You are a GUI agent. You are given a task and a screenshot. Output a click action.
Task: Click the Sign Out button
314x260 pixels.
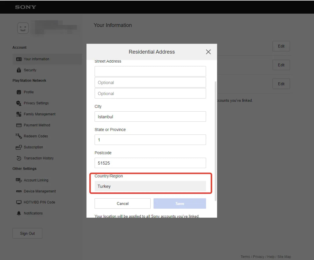click(27, 234)
